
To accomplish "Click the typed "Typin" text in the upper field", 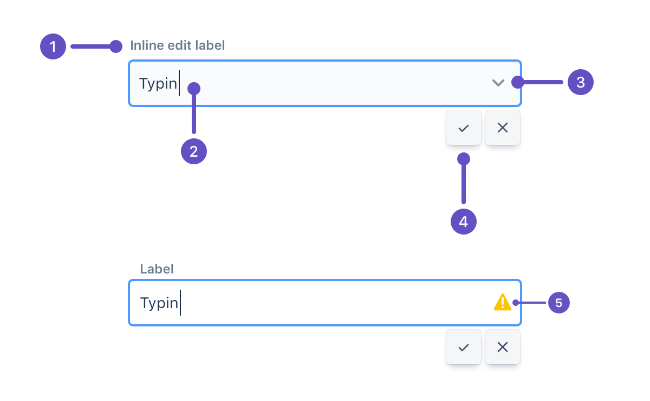I will pyautogui.click(x=158, y=84).
